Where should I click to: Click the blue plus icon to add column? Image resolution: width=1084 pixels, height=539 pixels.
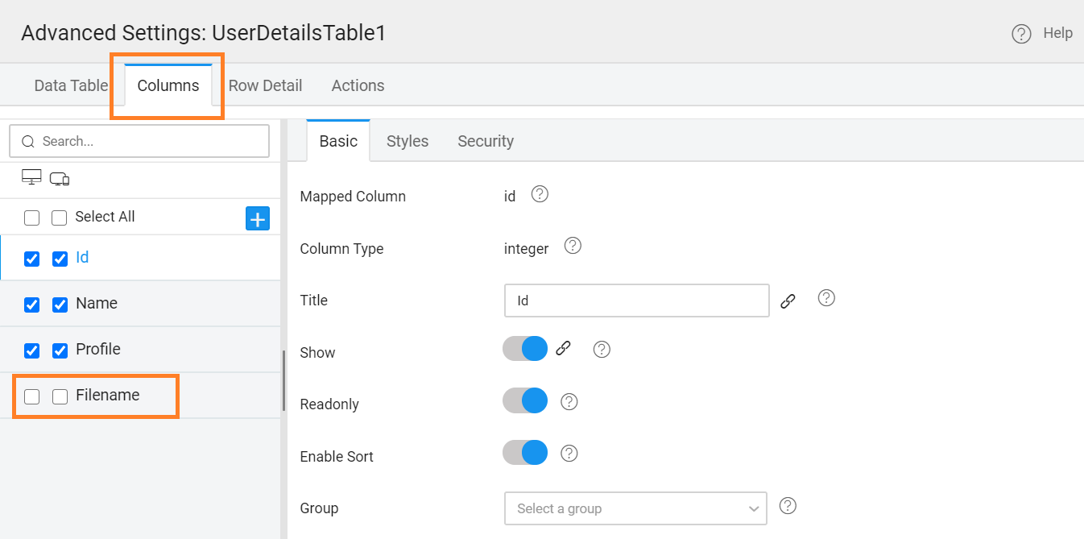257,218
